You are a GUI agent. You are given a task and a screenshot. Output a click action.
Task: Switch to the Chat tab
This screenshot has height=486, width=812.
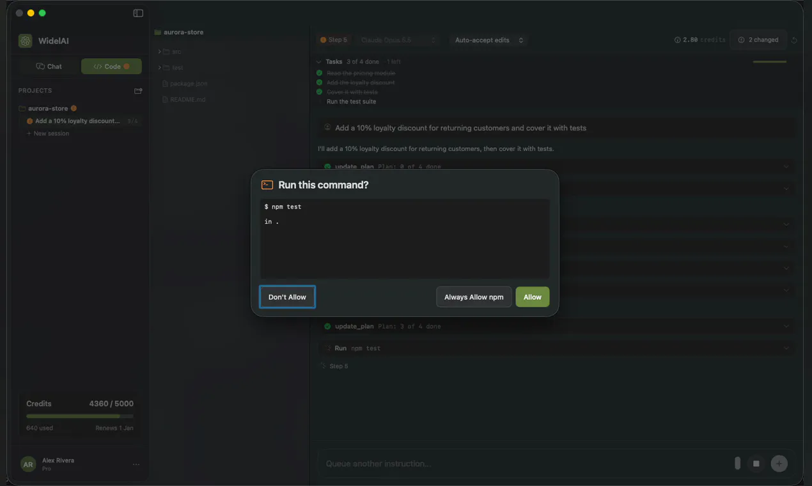coord(49,67)
